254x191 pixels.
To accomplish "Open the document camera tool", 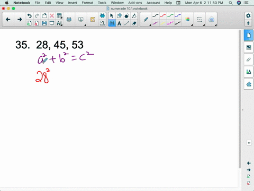I will [102, 23].
